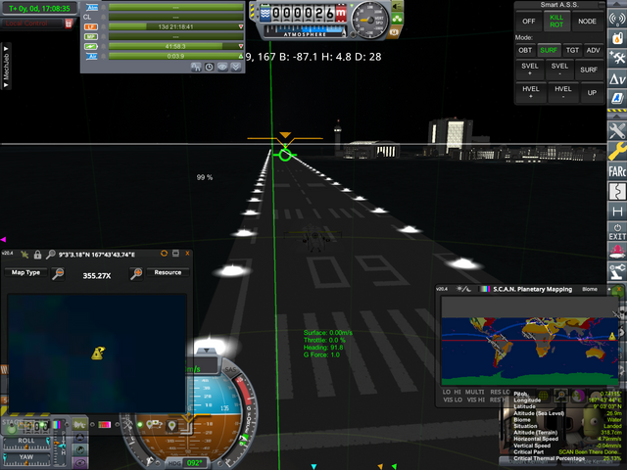
Task: Zoom out the SCANsat zoom map
Action: (59, 273)
